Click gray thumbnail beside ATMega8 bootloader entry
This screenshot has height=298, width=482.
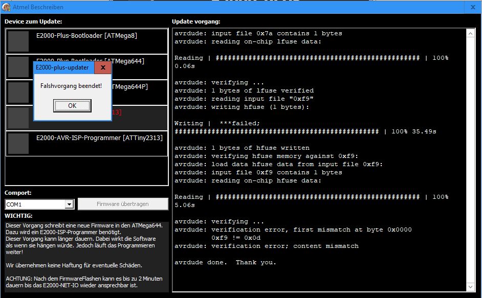[18, 41]
